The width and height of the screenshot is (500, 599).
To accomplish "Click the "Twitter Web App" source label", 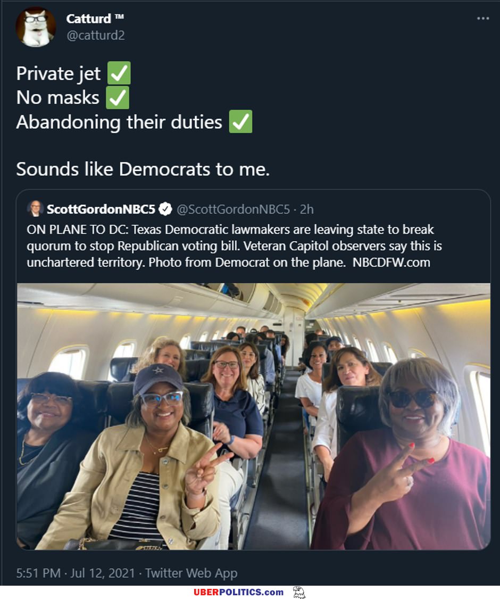I will pos(191,573).
